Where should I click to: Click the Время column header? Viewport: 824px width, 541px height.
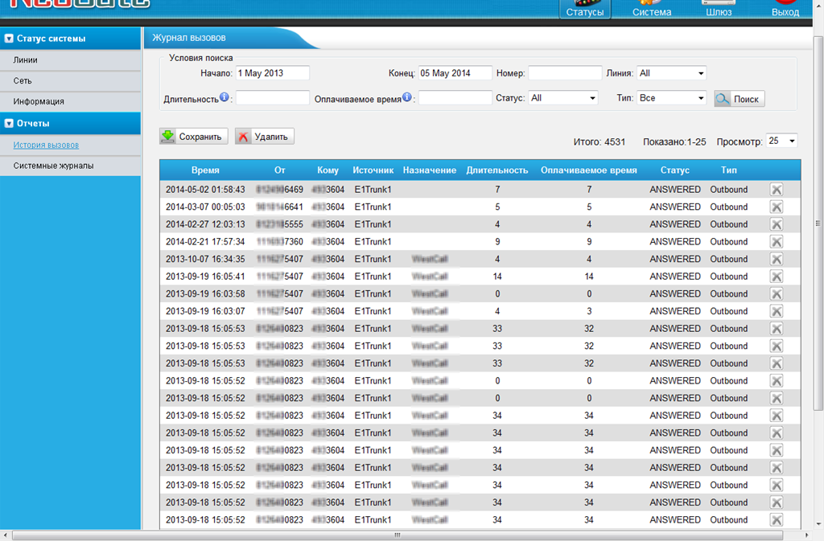[x=205, y=170]
